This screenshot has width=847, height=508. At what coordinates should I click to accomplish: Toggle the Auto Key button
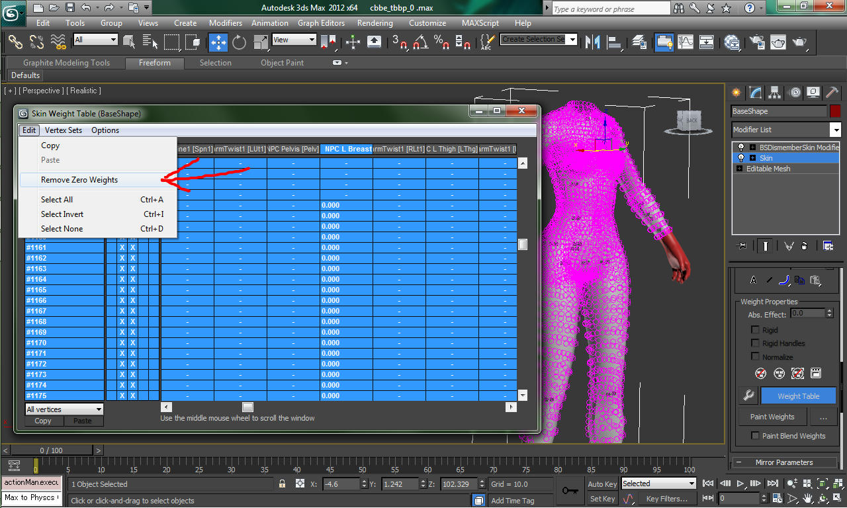(x=602, y=484)
